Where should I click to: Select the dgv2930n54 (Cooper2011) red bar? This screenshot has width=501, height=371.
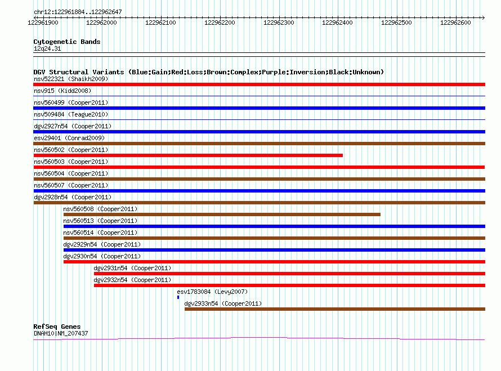click(274, 262)
